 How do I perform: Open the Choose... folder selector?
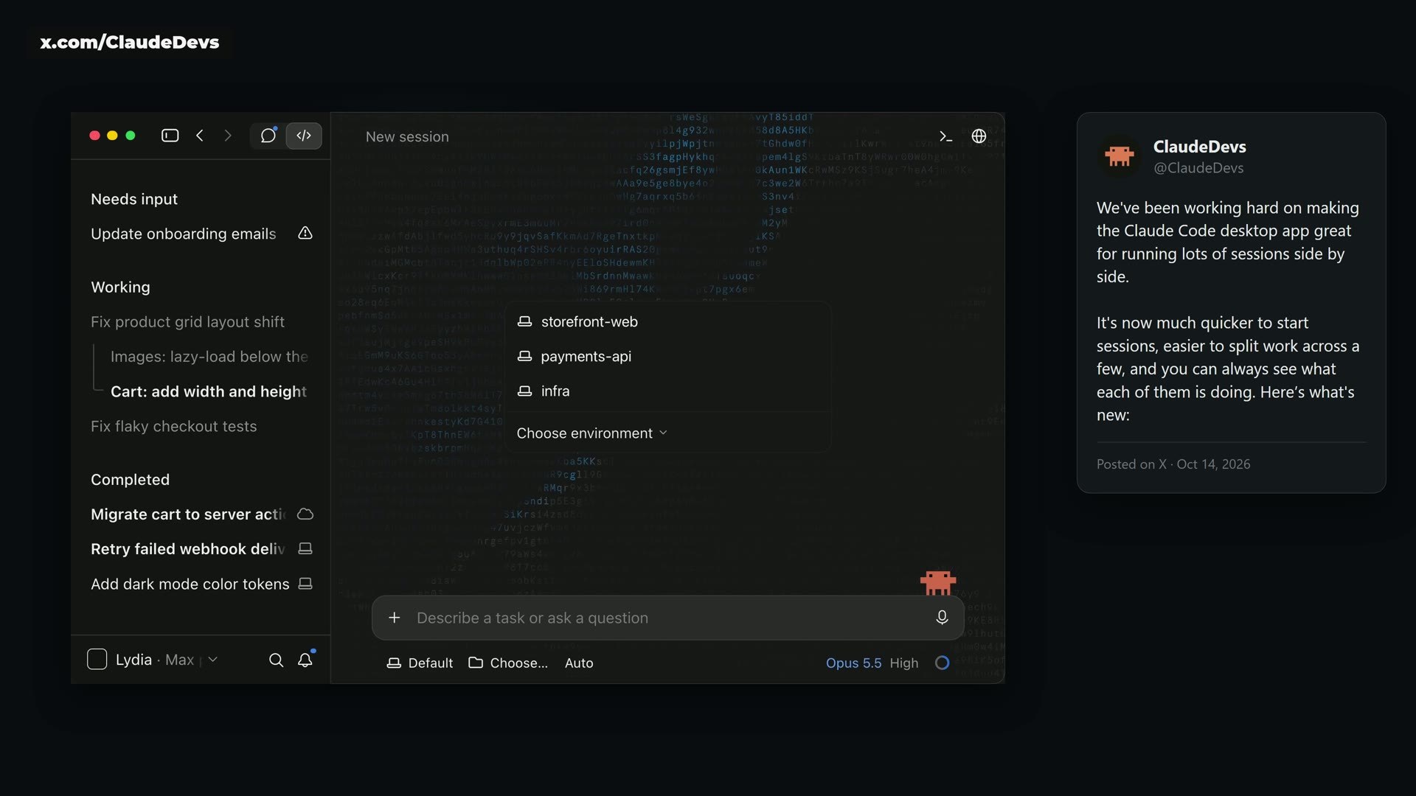pyautogui.click(x=508, y=663)
